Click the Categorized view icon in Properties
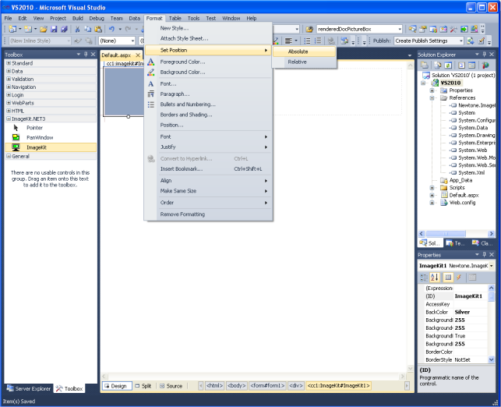 tap(424, 278)
